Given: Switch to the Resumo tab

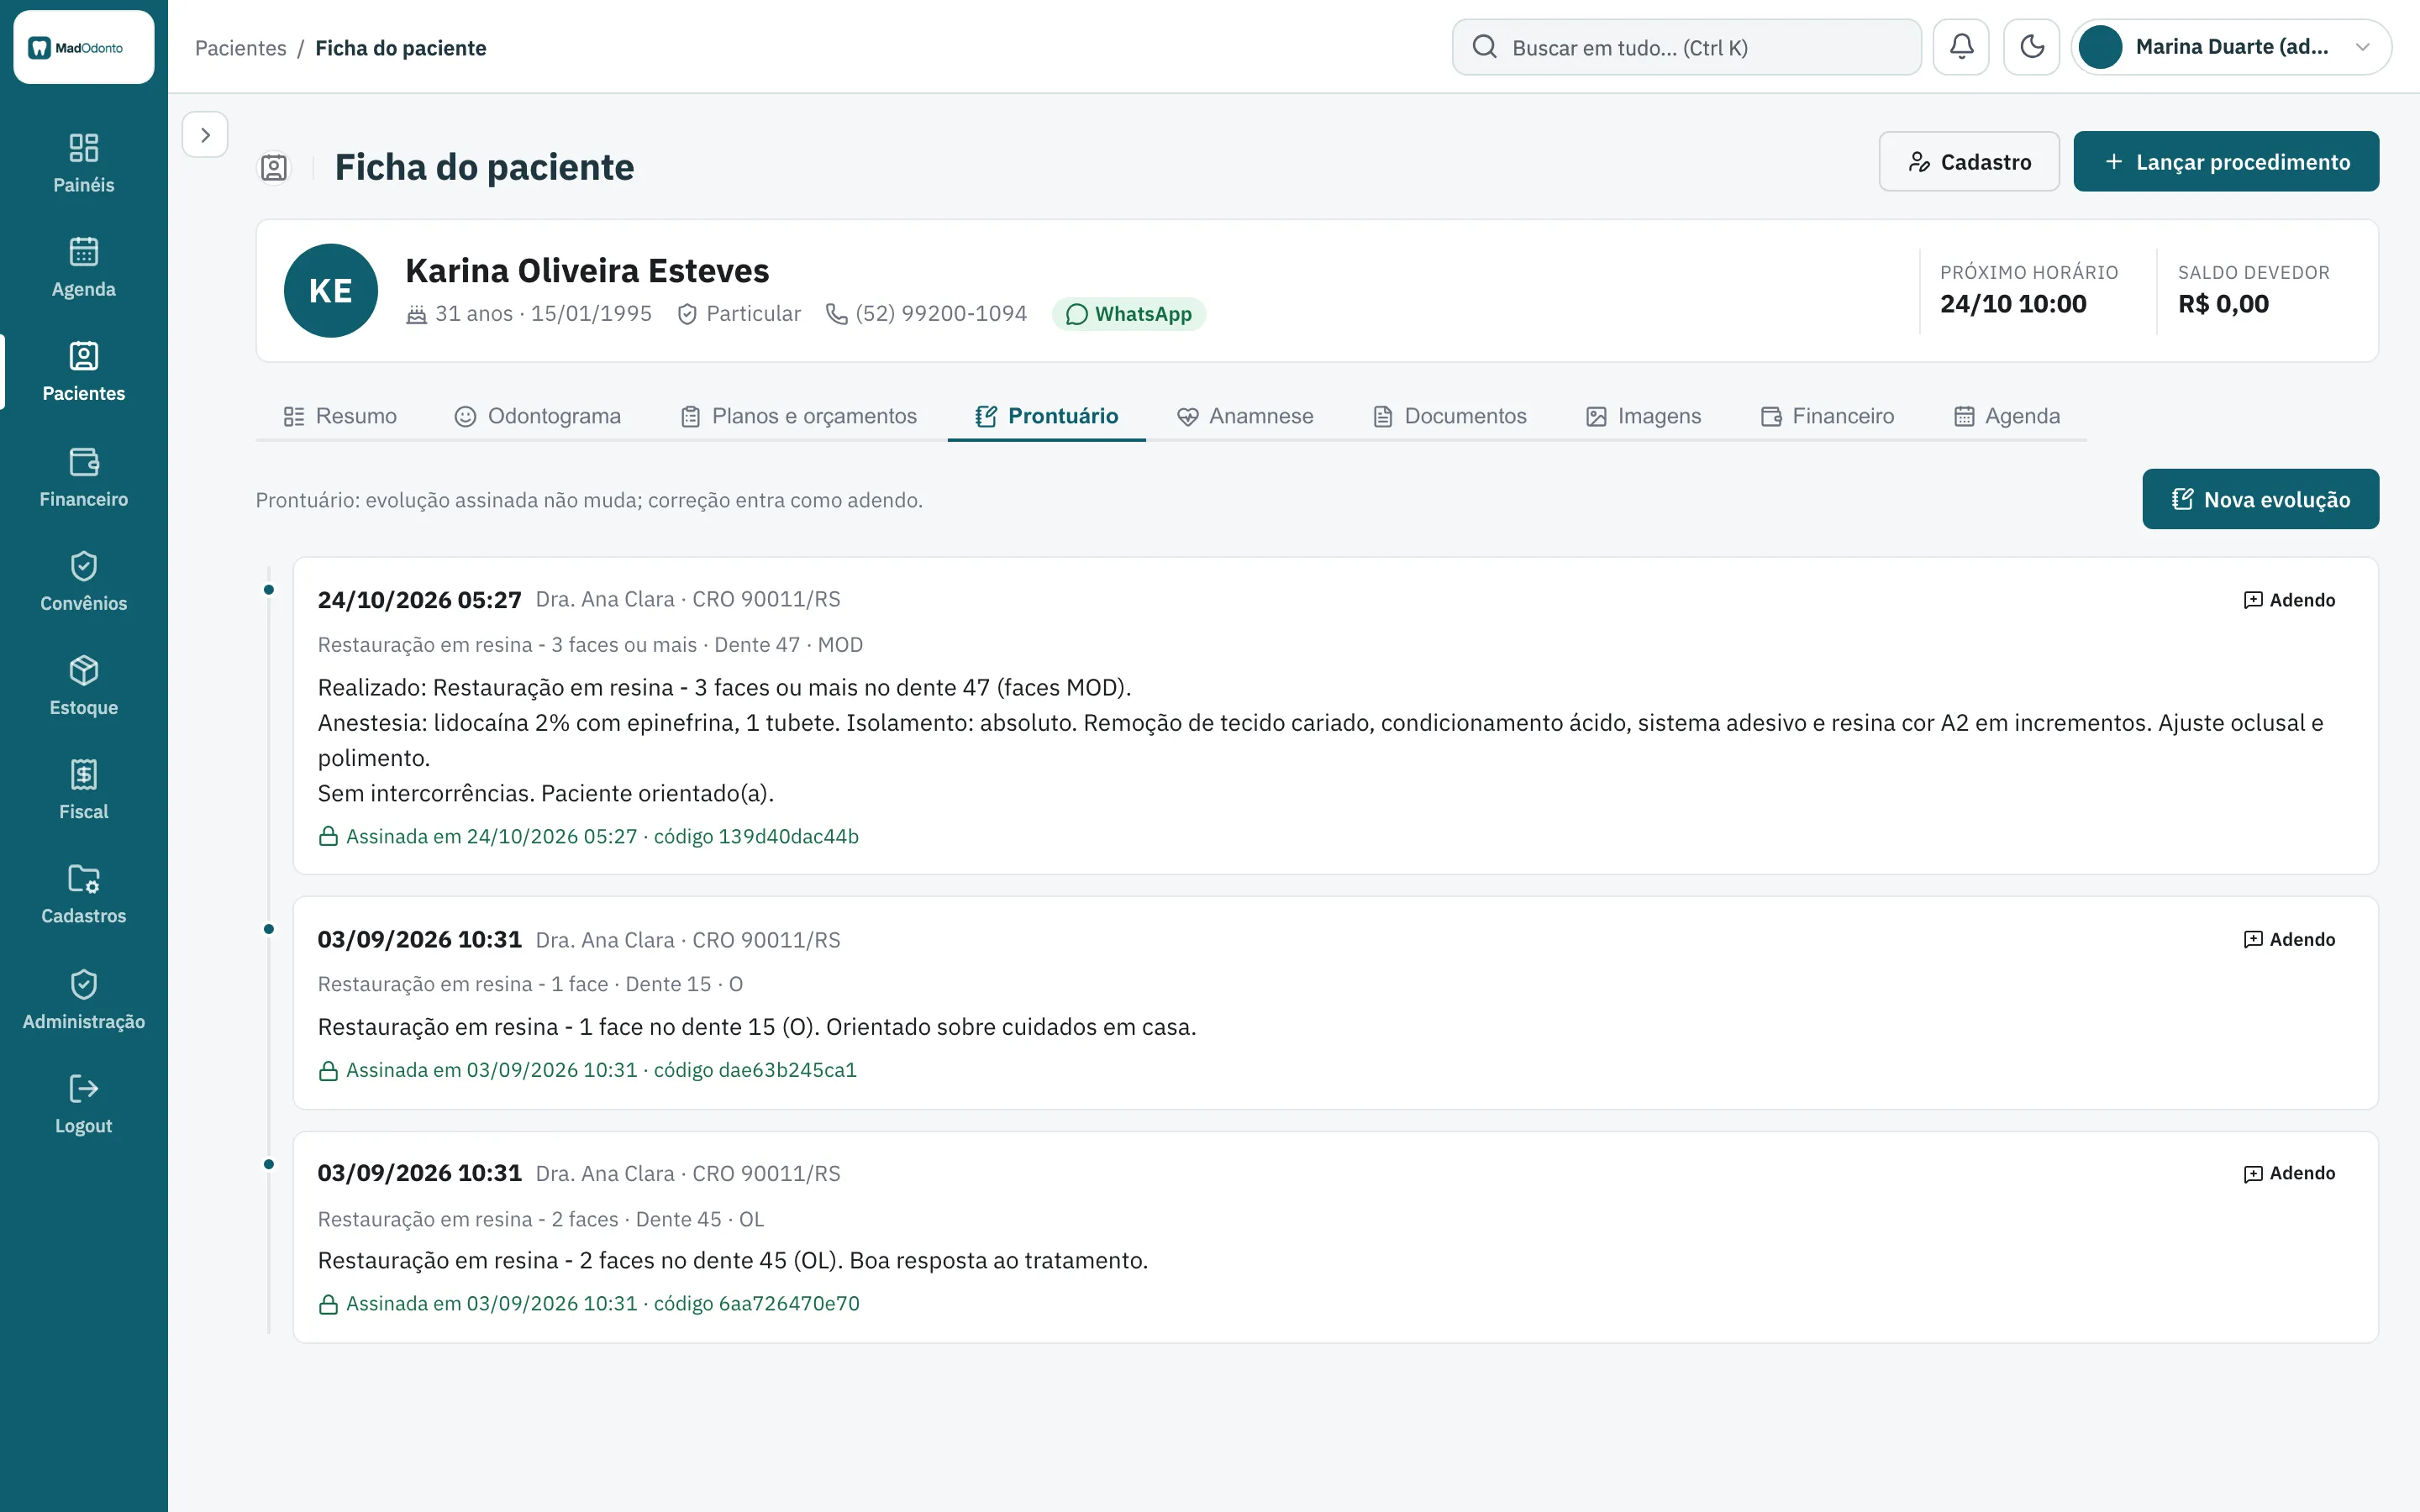Looking at the screenshot, I should 340,416.
